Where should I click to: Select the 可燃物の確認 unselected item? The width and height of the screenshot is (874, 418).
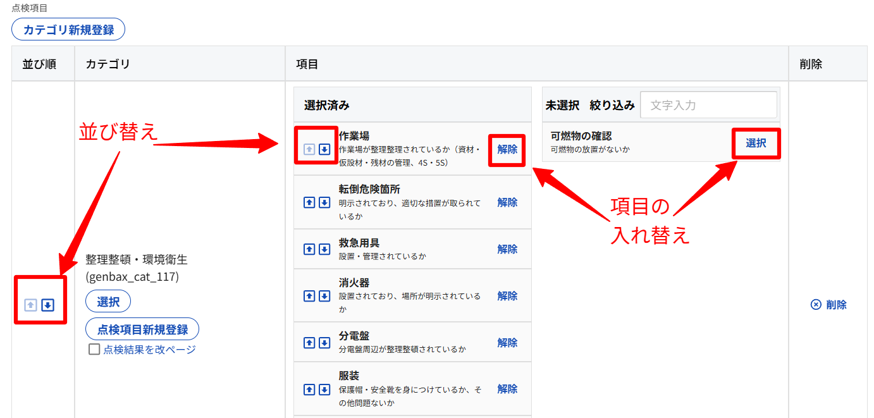point(756,144)
